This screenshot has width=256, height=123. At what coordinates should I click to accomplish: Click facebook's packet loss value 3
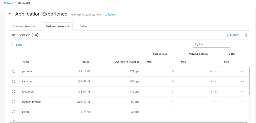[x=172, y=92]
